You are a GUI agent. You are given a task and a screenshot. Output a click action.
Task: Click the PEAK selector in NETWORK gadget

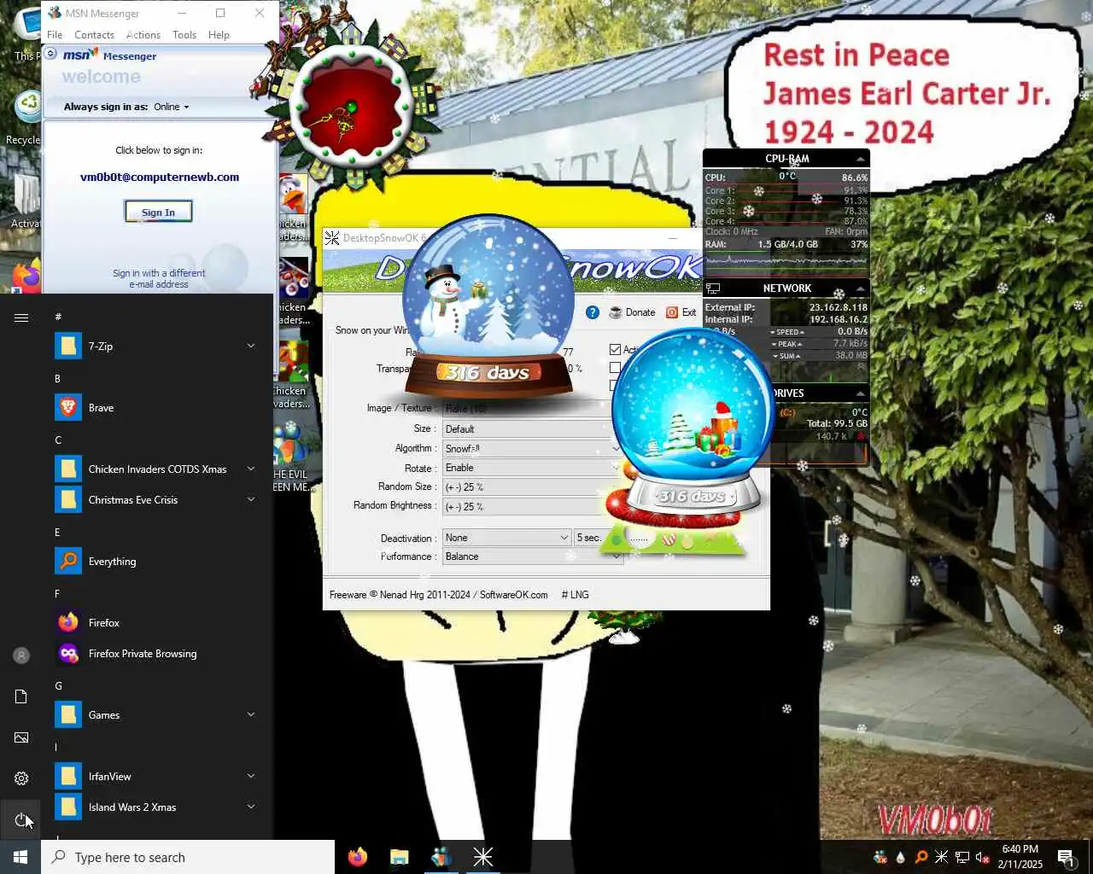(x=787, y=344)
